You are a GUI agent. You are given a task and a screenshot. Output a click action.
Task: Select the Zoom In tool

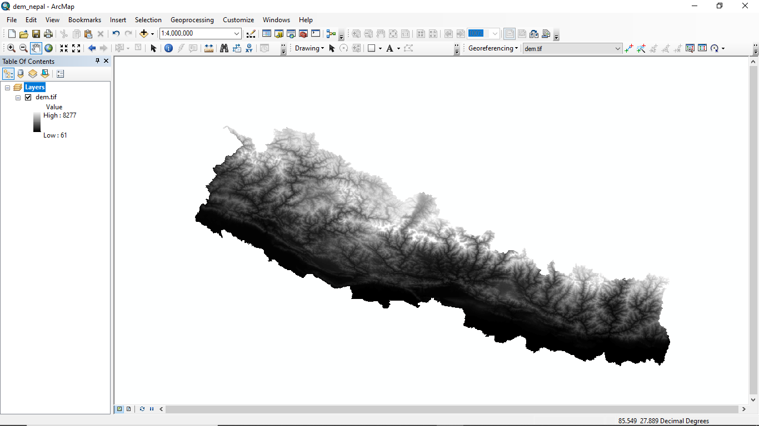[x=11, y=48]
